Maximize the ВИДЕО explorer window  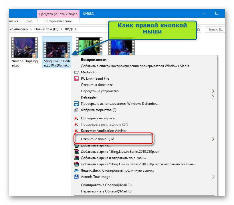[x=217, y=13]
